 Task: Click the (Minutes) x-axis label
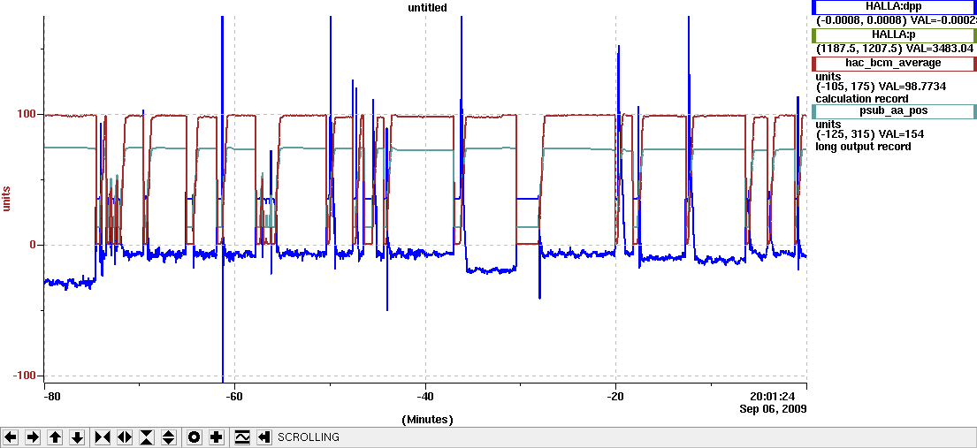(427, 419)
